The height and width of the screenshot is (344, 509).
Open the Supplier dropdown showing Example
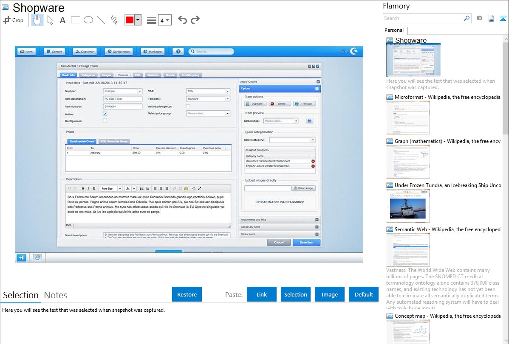(x=122, y=91)
